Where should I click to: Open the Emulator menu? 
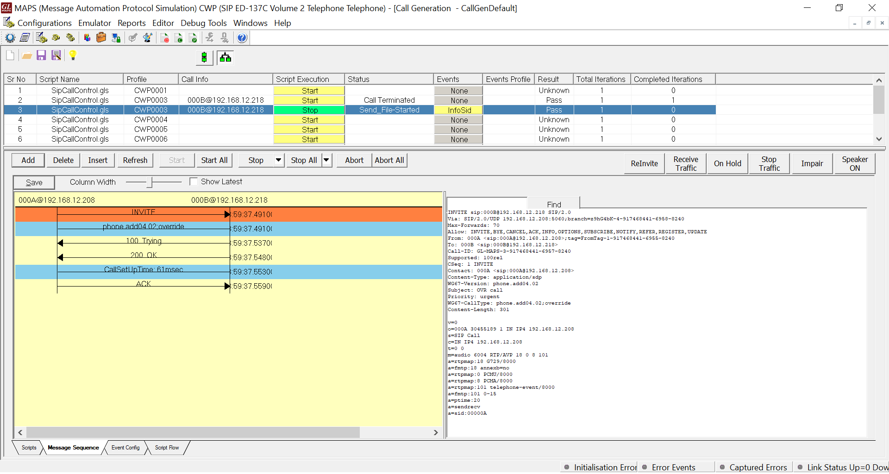[x=94, y=23]
